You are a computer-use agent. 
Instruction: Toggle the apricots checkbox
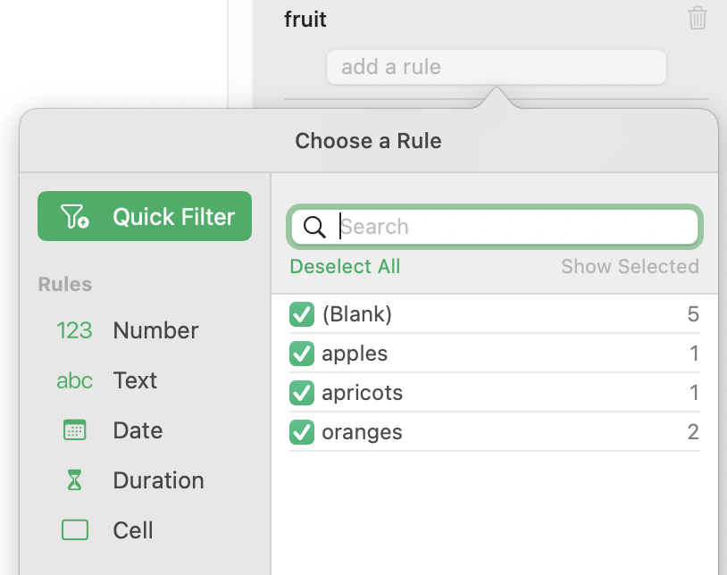pyautogui.click(x=302, y=393)
